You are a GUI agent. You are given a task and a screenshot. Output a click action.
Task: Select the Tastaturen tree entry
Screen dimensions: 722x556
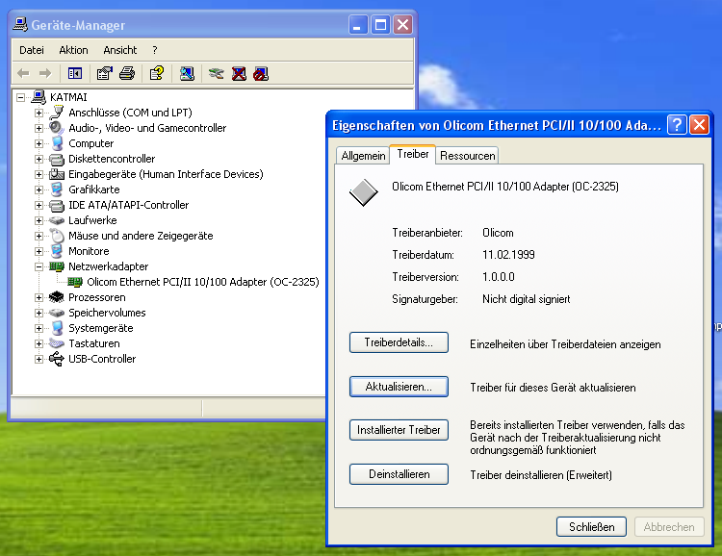tap(94, 343)
